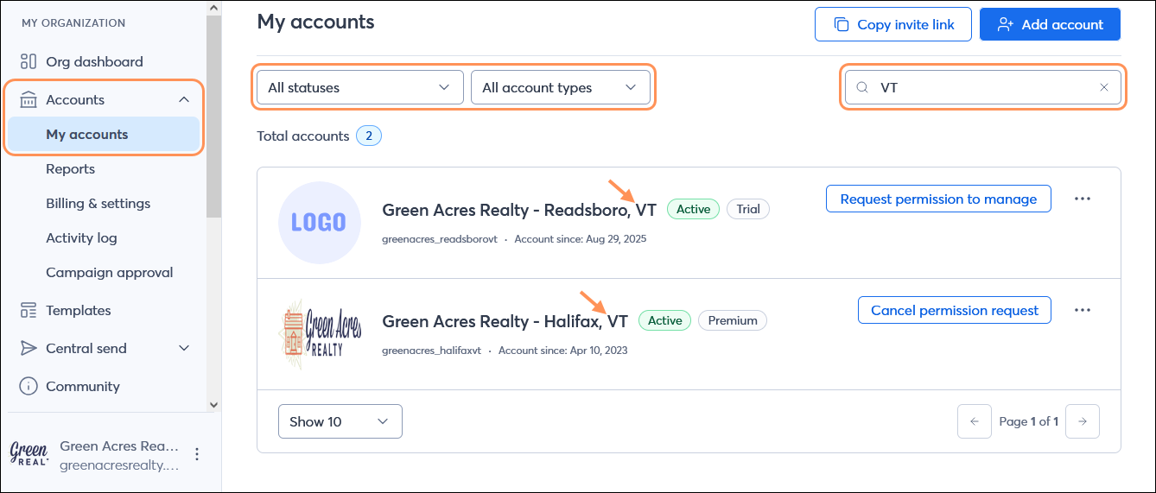The width and height of the screenshot is (1156, 493).
Task: Open Community in the sidebar
Action: coord(82,386)
